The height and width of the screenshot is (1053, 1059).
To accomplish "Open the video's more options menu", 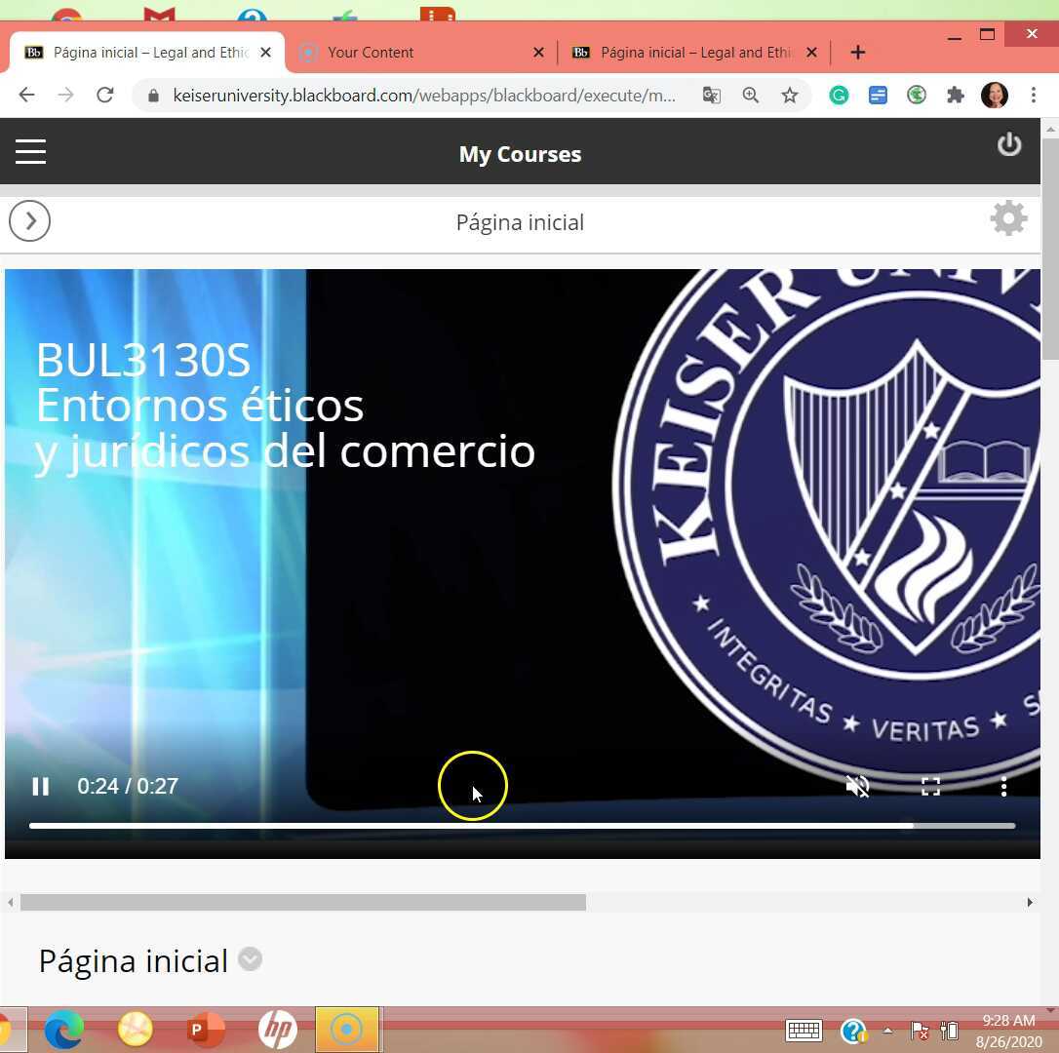I will (1003, 786).
